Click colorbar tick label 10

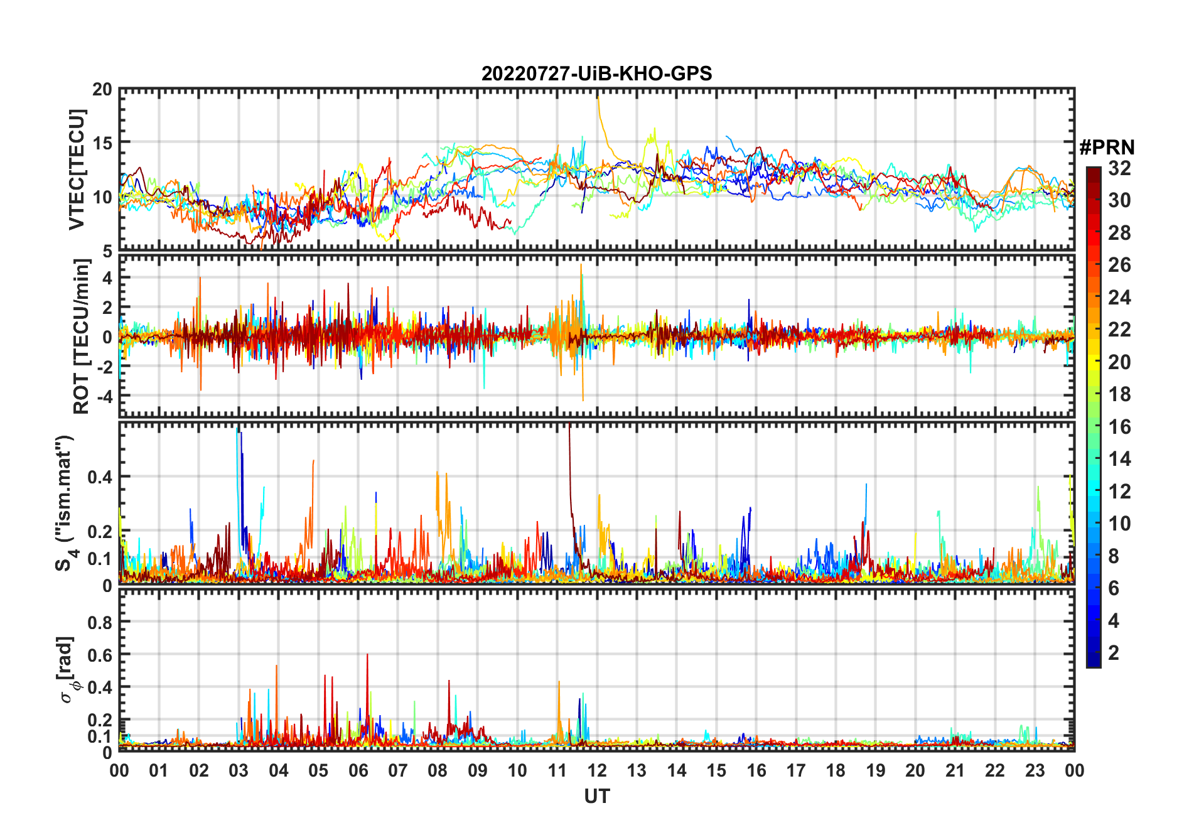point(1119,524)
